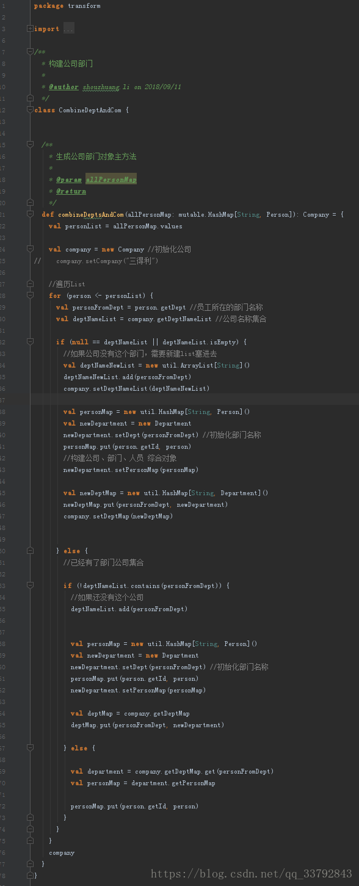The height and width of the screenshot is (886, 359).
Task: Click 'val personList = allPersonMap.values' line
Action: click(x=115, y=226)
